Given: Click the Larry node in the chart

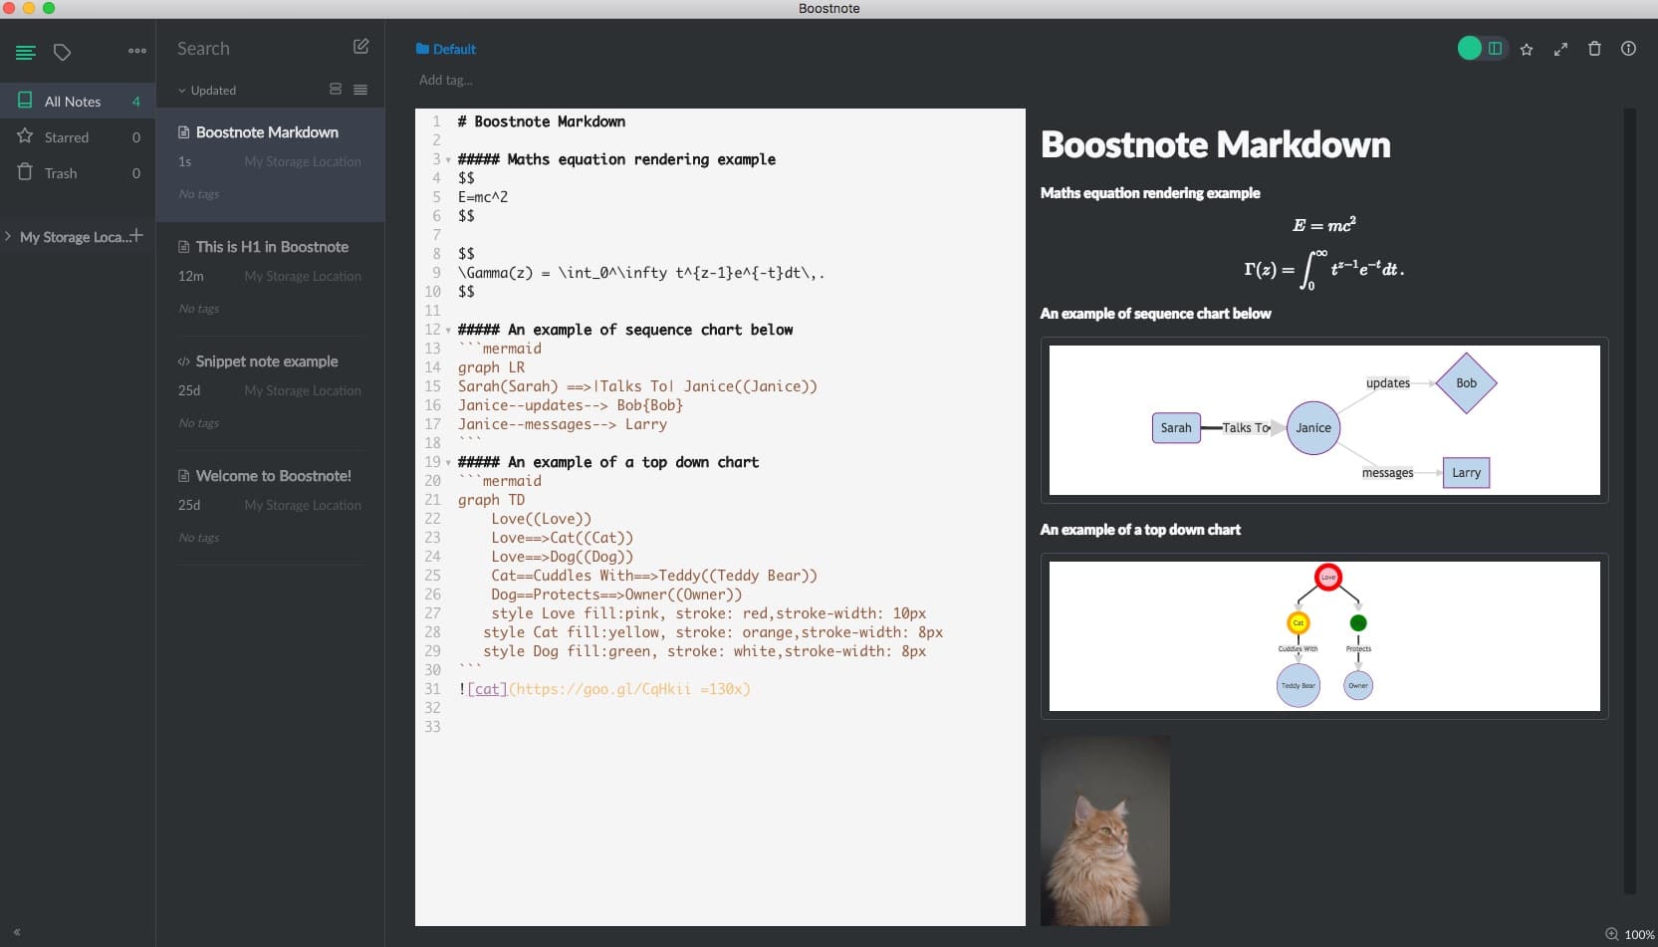Looking at the screenshot, I should [x=1466, y=473].
